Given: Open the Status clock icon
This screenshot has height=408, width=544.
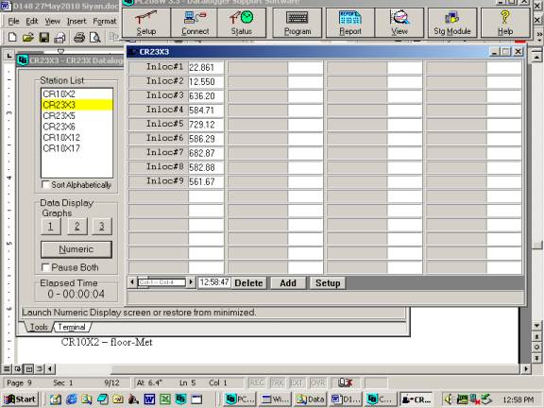Looking at the screenshot, I should (242, 23).
